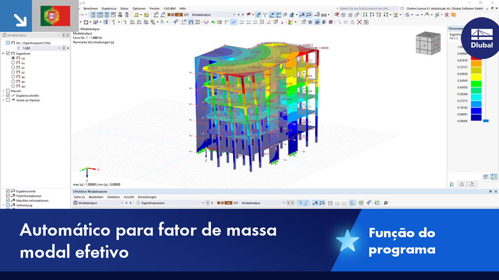Choose the uZ deformation component radio button
The width and height of the screenshot is (499, 280).
coord(13,72)
